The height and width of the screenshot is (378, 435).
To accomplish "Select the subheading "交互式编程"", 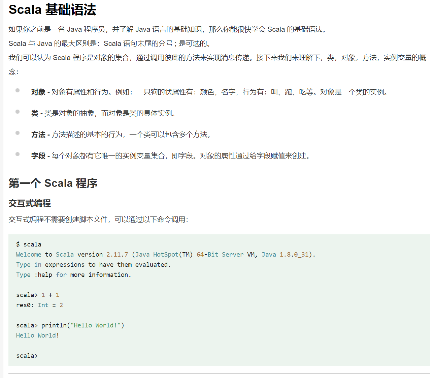I will (30, 203).
